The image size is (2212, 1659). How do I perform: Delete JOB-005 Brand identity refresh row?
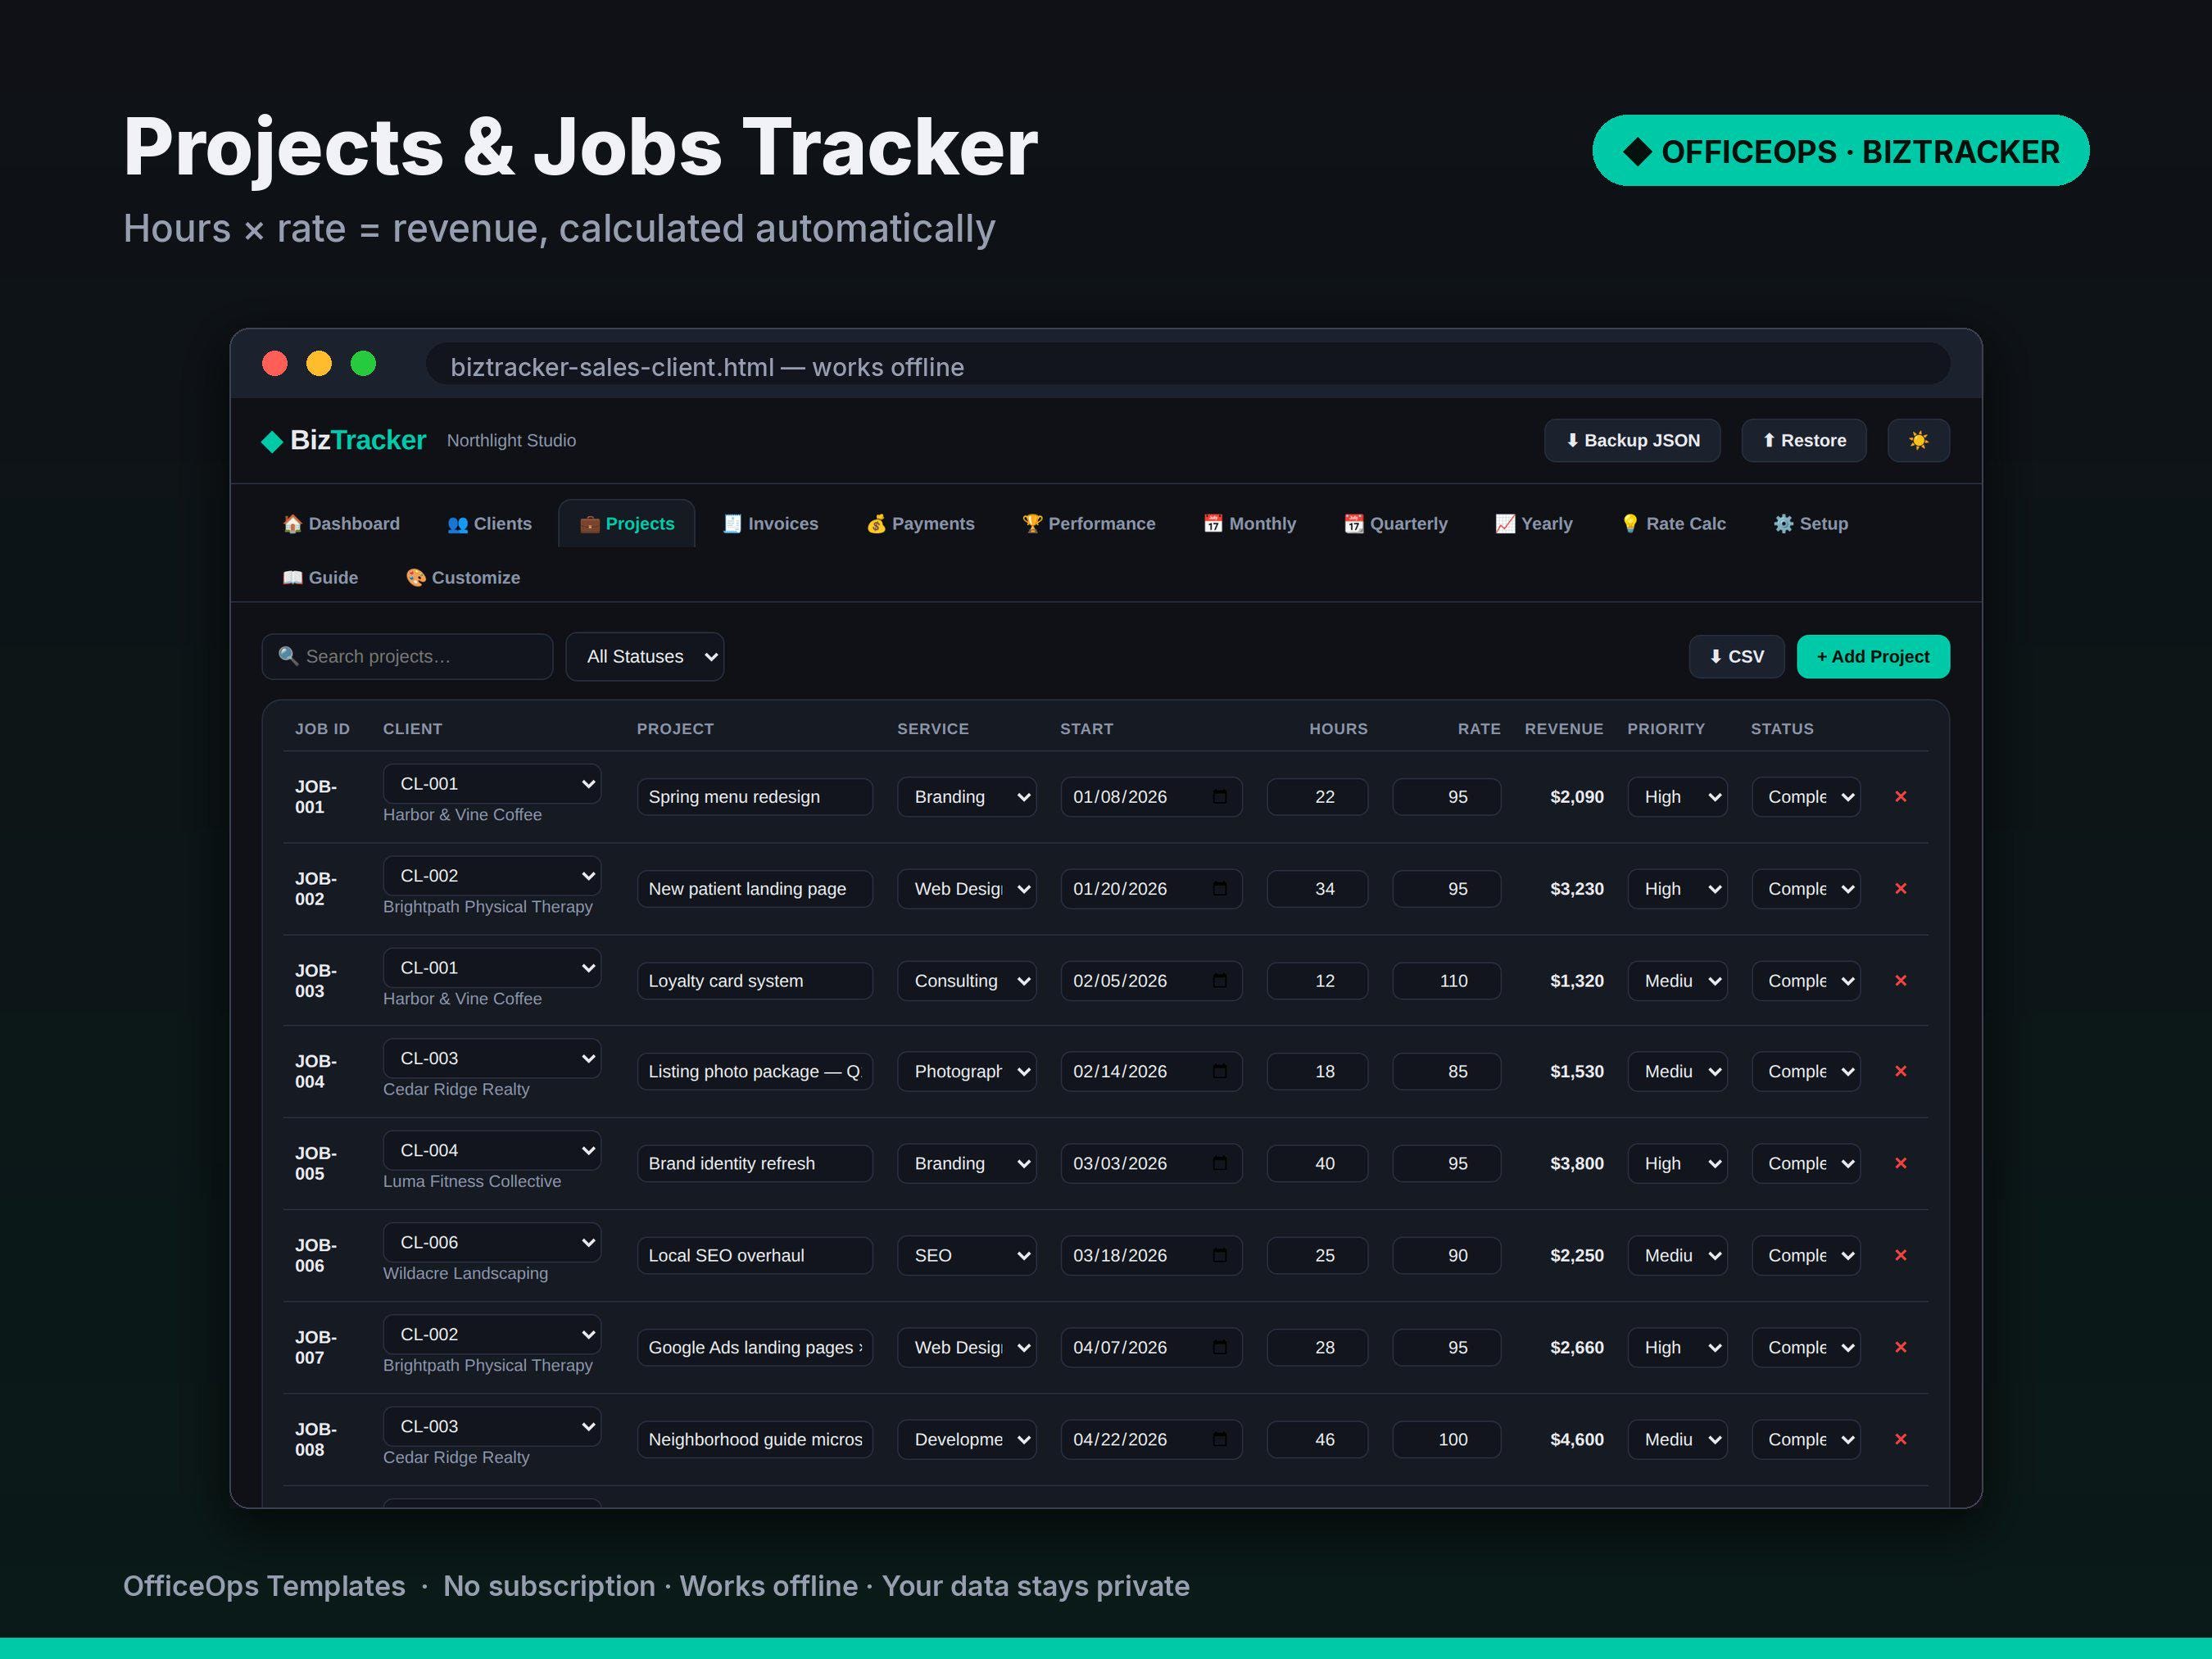point(1900,1163)
